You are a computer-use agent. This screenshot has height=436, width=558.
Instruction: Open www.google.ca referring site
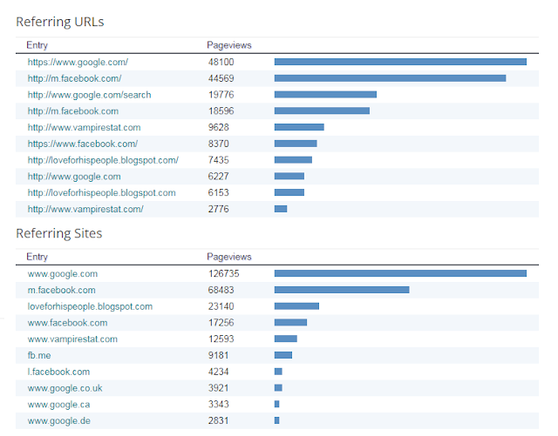pyautogui.click(x=58, y=405)
